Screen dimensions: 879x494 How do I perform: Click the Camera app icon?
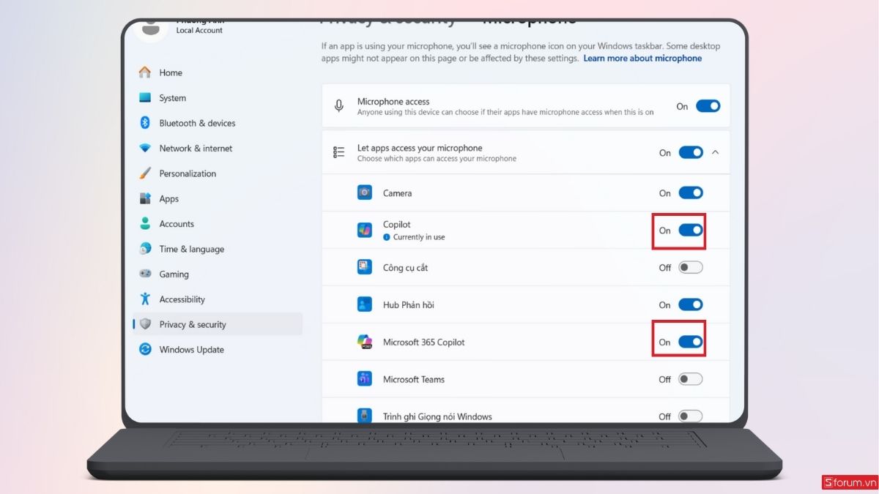coord(365,193)
